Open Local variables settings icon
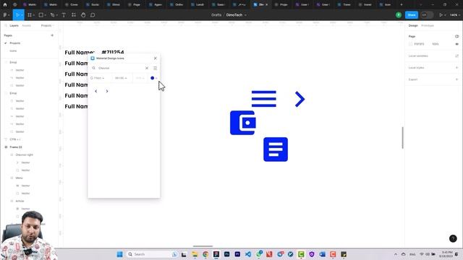This screenshot has width=463, height=260. [x=456, y=56]
